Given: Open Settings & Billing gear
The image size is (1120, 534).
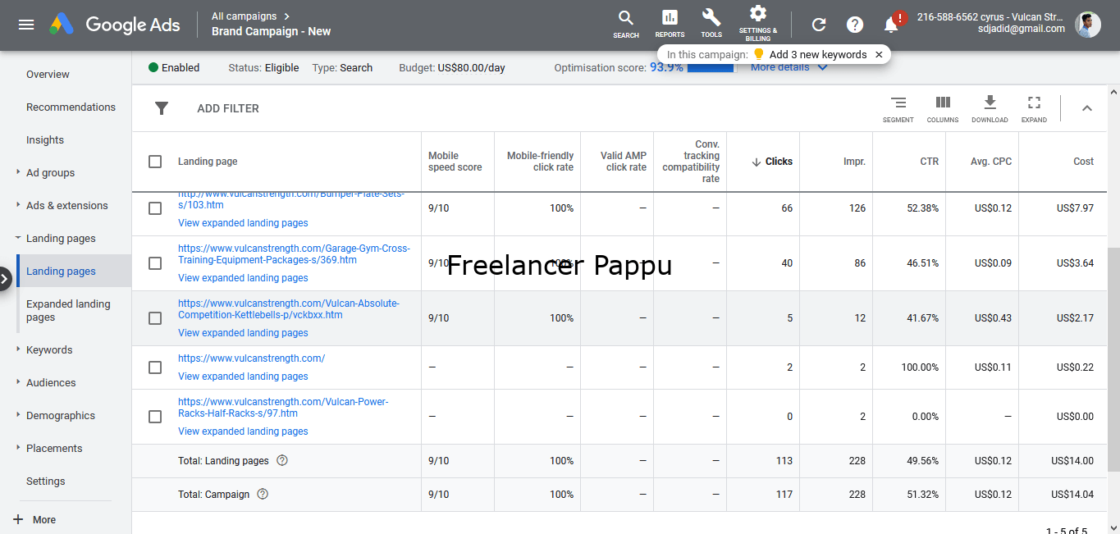Looking at the screenshot, I should [x=758, y=22].
